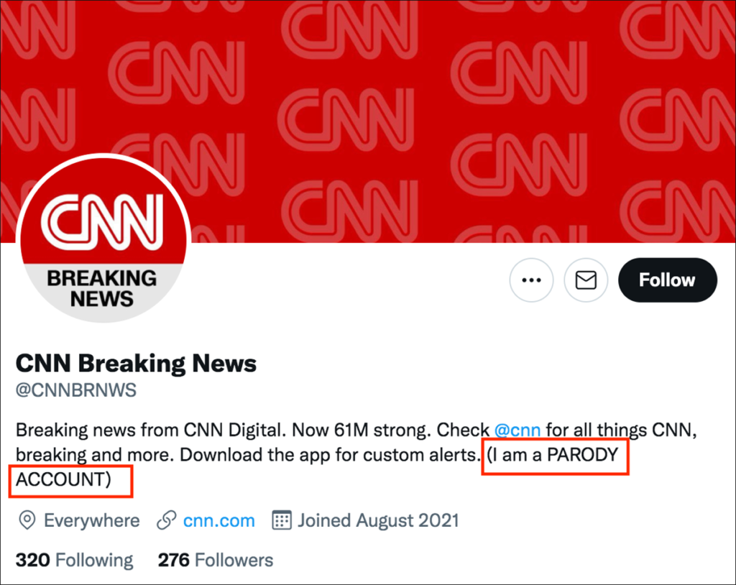Click the Joined August 2021 text
The height and width of the screenshot is (585, 736).
(x=378, y=520)
